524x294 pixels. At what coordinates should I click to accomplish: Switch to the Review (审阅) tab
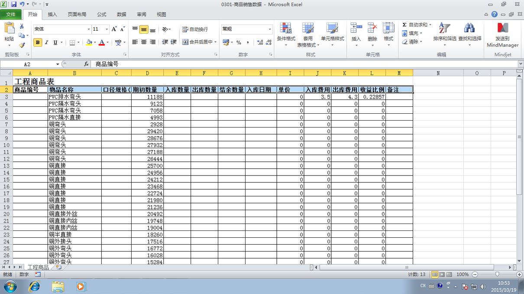(x=142, y=14)
